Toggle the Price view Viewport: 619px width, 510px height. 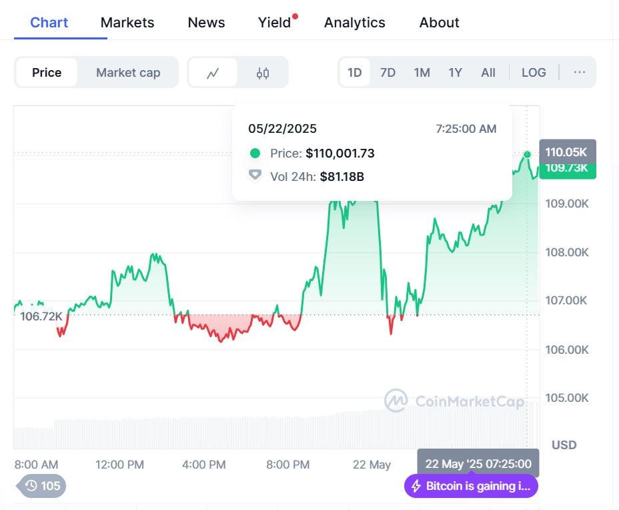click(47, 73)
